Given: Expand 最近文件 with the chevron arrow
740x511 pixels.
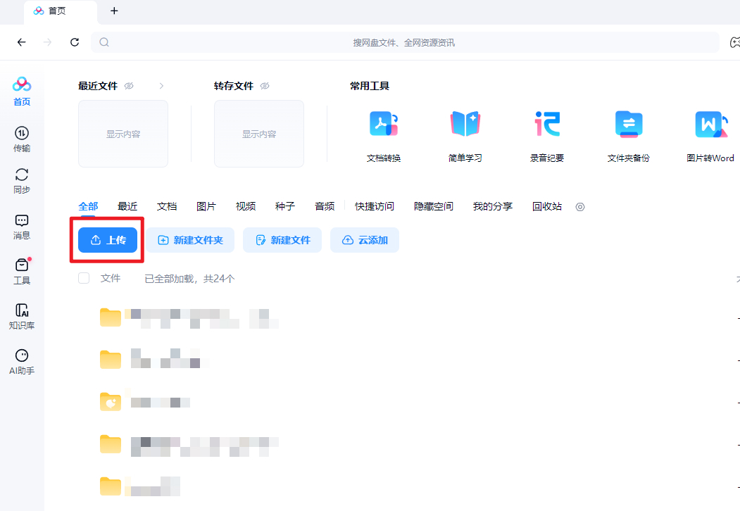Looking at the screenshot, I should coord(161,86).
